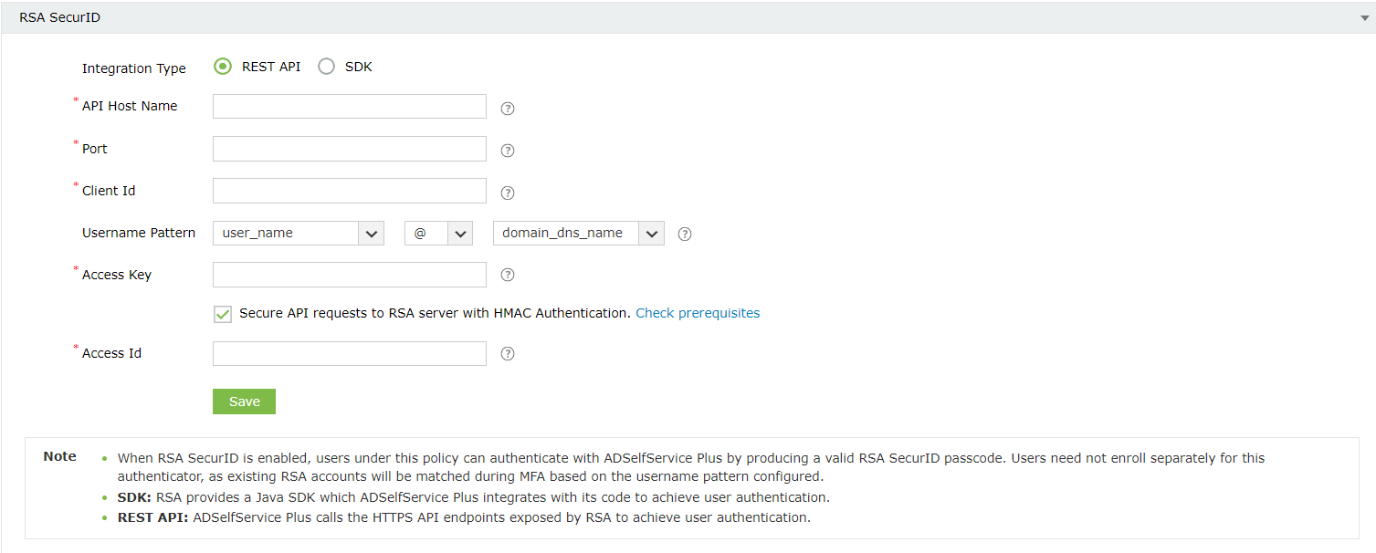Image resolution: width=1376 pixels, height=553 pixels.
Task: Click the Access Key input box
Action: 350,275
